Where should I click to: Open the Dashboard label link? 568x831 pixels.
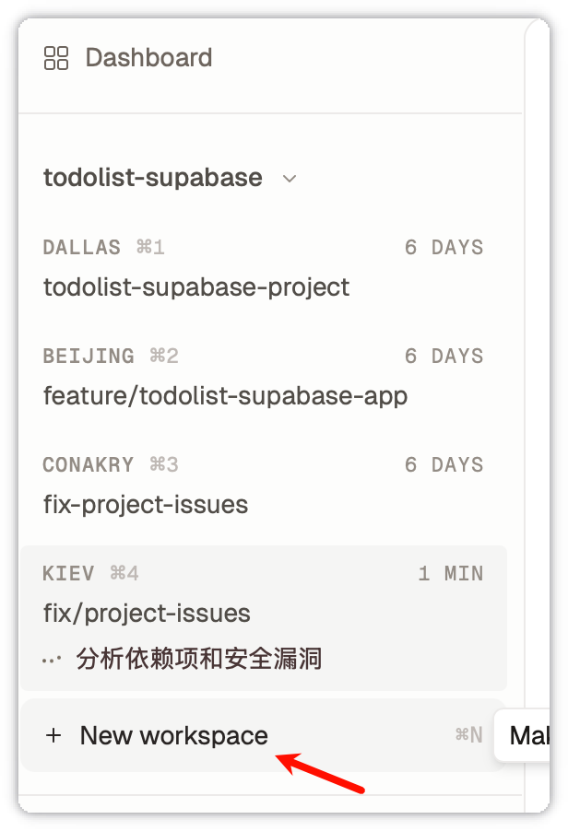pyautogui.click(x=148, y=58)
